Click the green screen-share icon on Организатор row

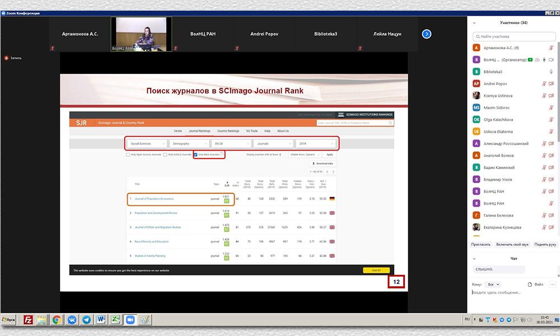[530, 59]
